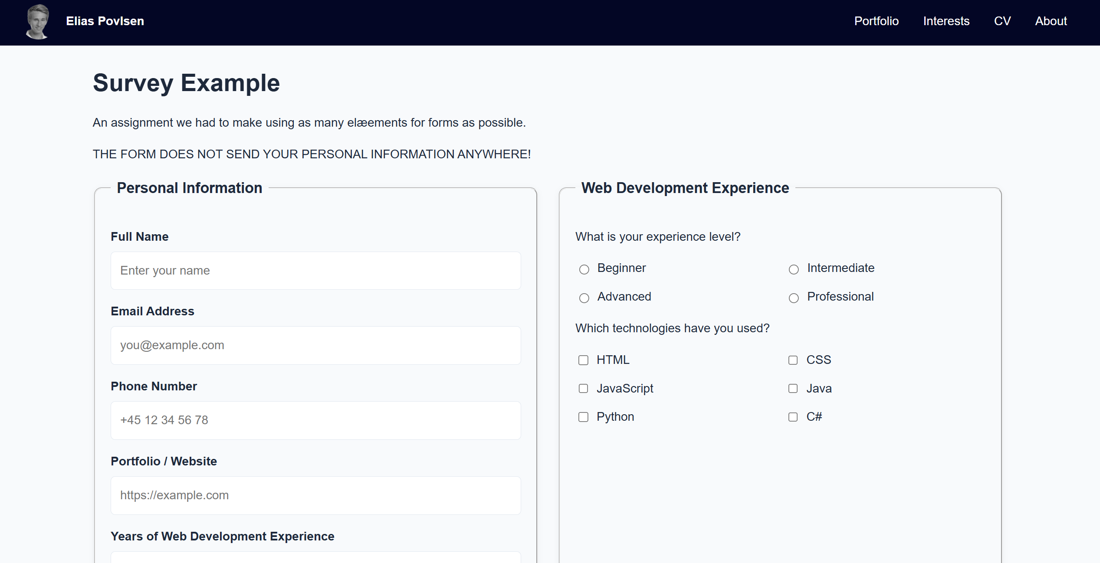Click the Years of Web Development Experience label
This screenshot has height=563, width=1100.
point(222,537)
